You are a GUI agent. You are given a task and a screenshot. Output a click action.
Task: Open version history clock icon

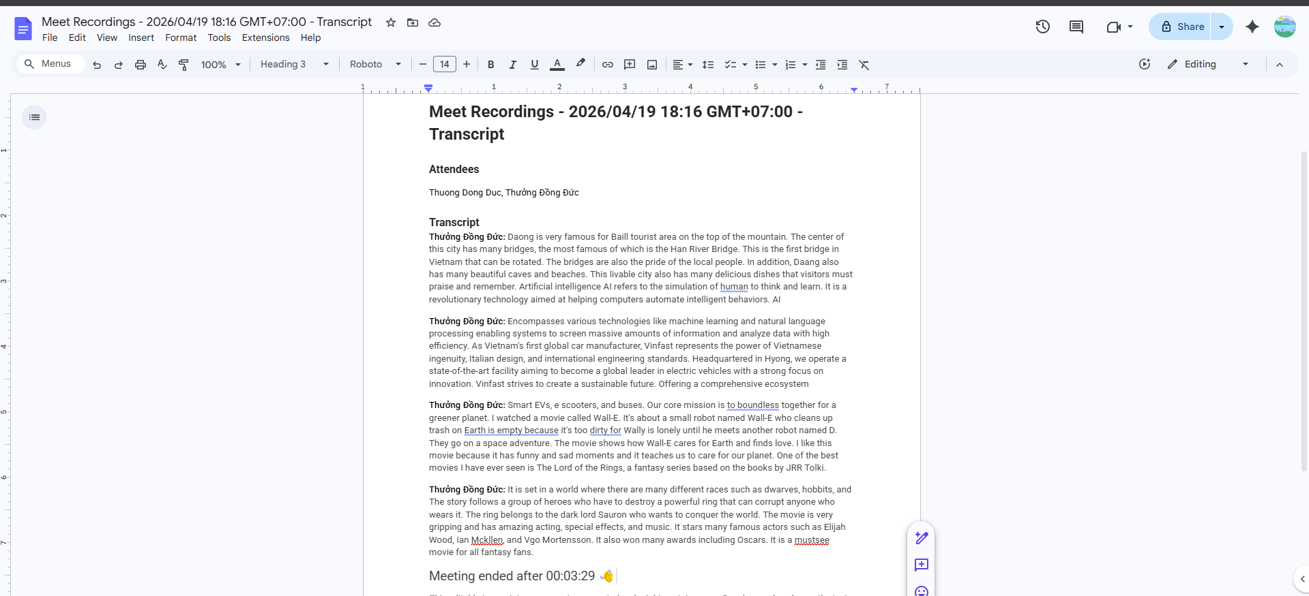1042,27
